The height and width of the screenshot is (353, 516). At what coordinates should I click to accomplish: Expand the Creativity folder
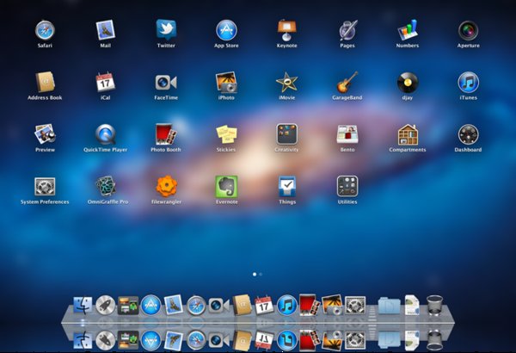pos(287,134)
